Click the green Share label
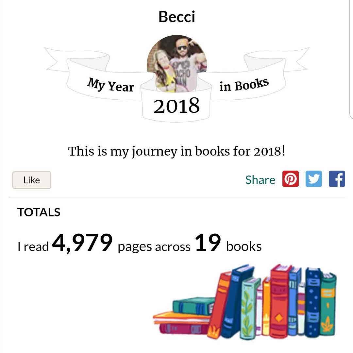353x353 pixels. click(x=260, y=180)
